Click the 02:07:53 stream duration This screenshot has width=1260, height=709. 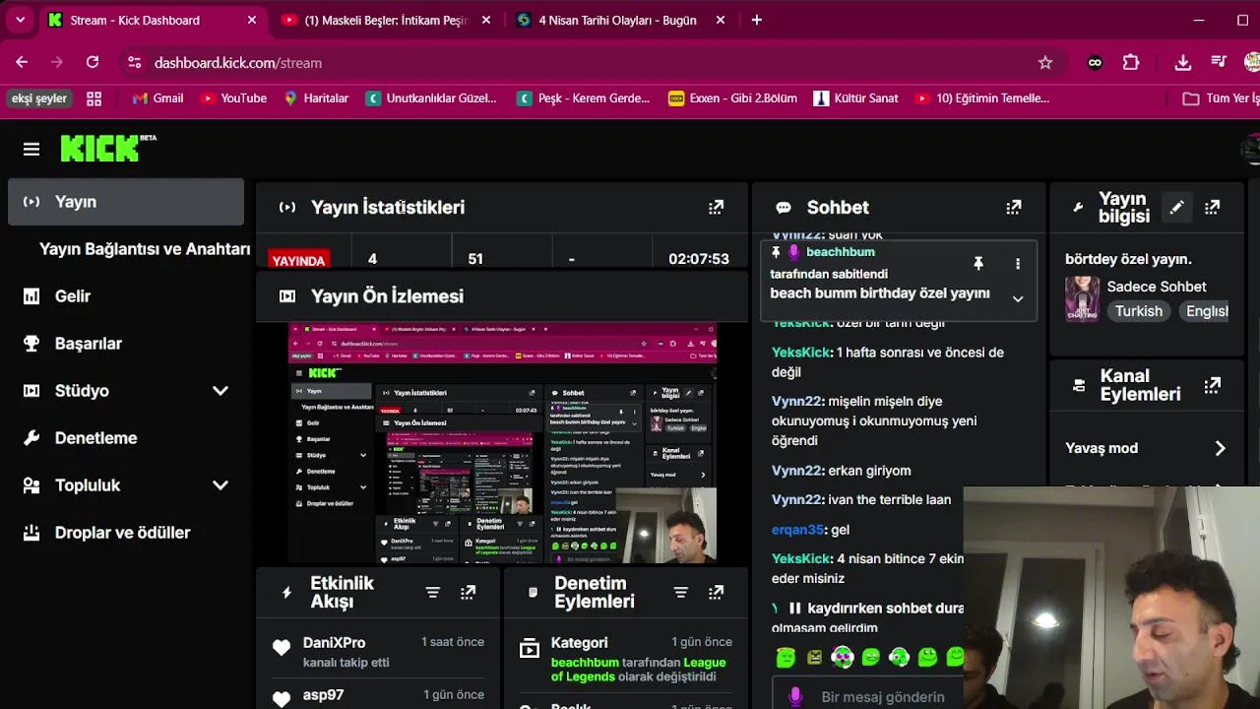pyautogui.click(x=699, y=259)
